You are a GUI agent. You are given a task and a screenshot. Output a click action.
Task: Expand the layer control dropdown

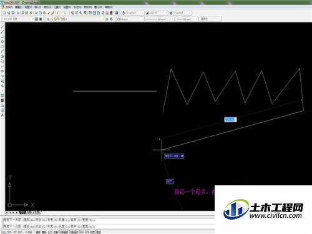click(x=78, y=19)
